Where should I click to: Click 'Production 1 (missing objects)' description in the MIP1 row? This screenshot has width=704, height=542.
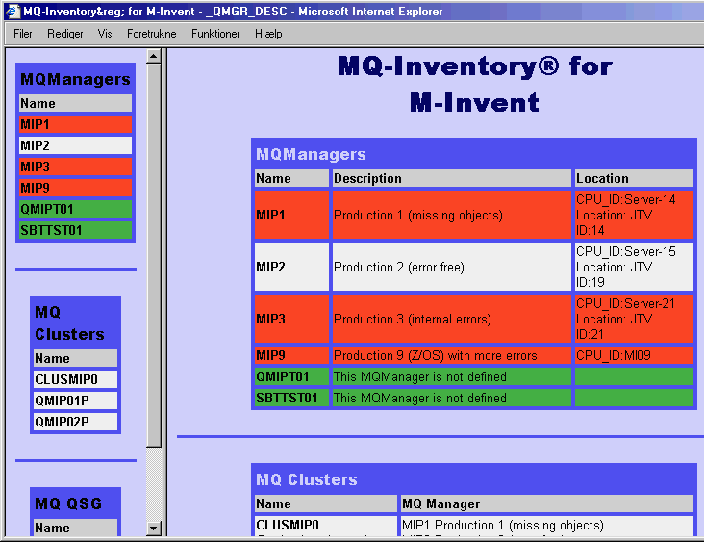[452, 215]
